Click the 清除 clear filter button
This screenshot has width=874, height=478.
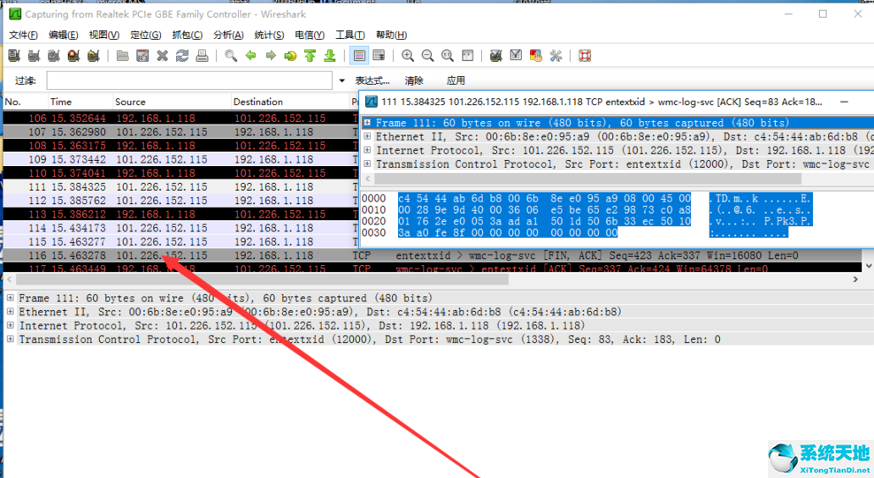(414, 80)
